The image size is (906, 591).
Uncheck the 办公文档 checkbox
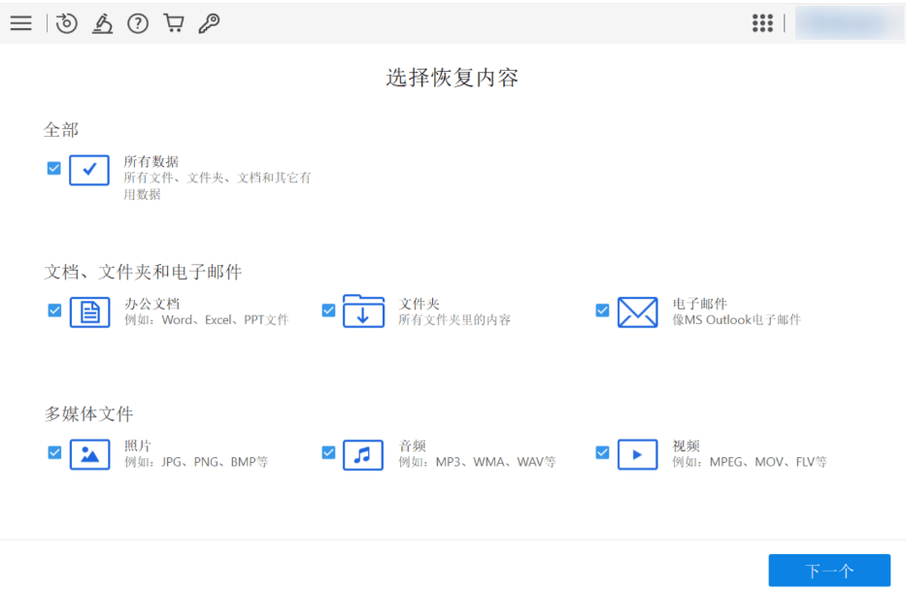coord(54,311)
